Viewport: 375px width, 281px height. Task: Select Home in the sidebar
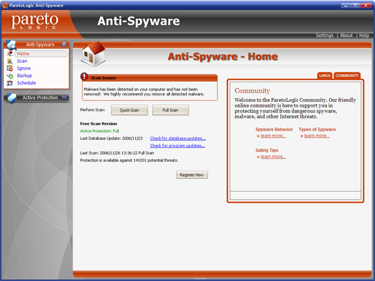click(41, 54)
